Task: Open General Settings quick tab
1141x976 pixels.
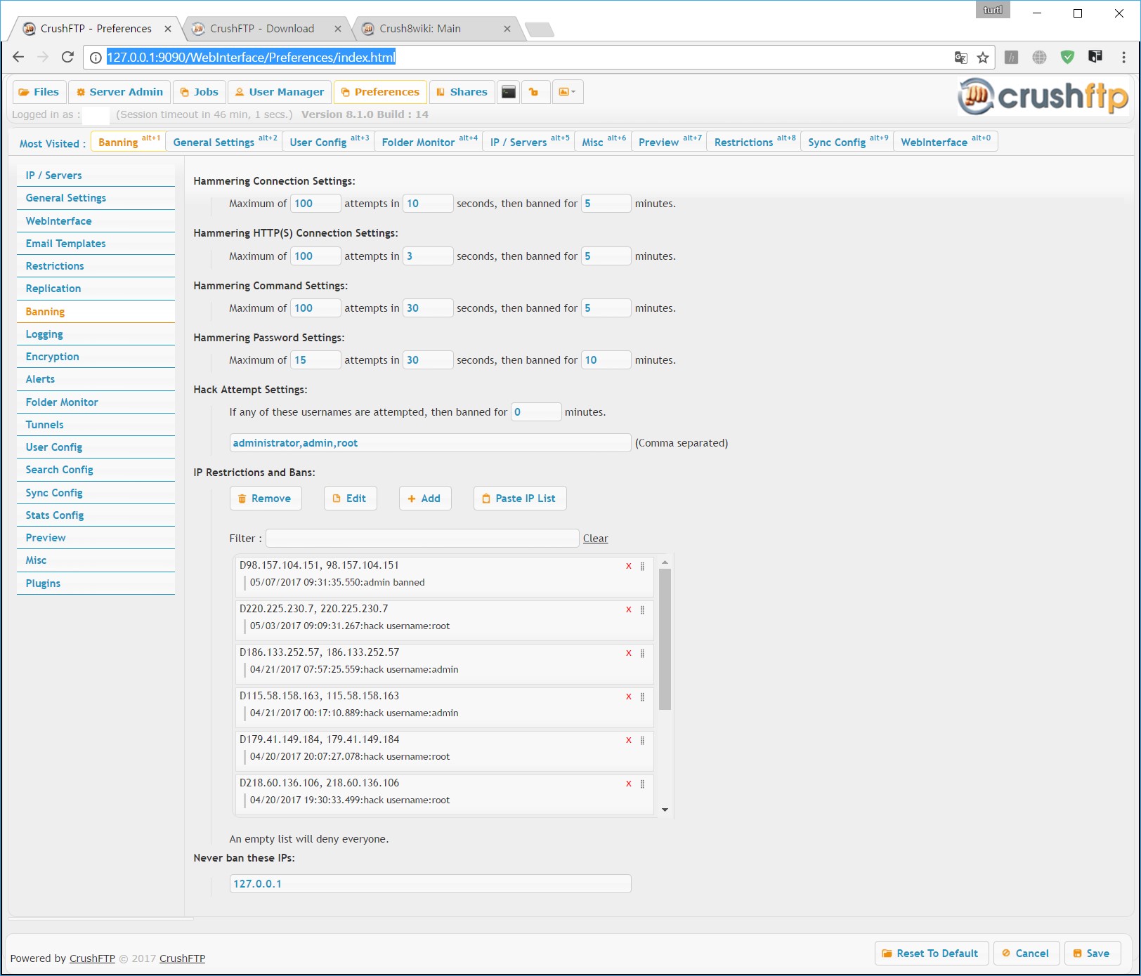Action: [x=225, y=142]
